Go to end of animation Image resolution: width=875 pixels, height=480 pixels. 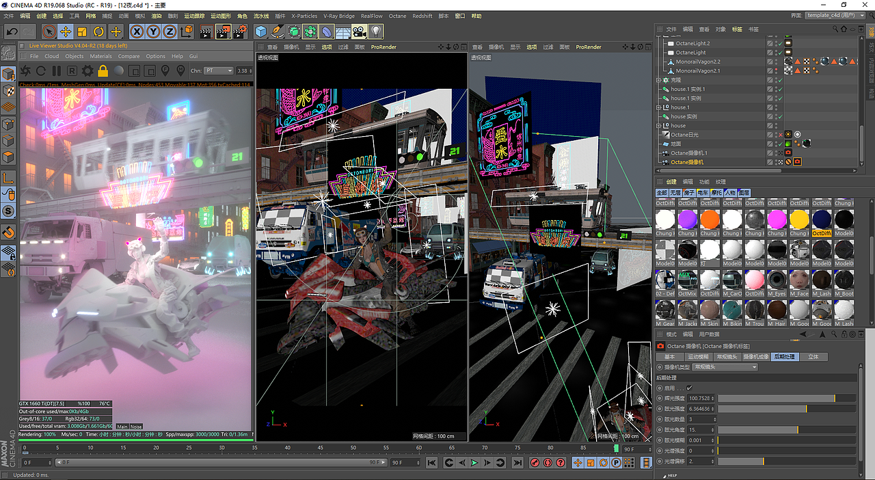(517, 463)
